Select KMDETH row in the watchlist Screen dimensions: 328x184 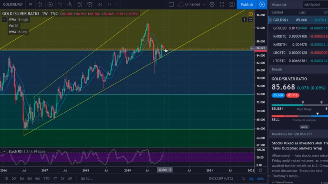point(298,44)
